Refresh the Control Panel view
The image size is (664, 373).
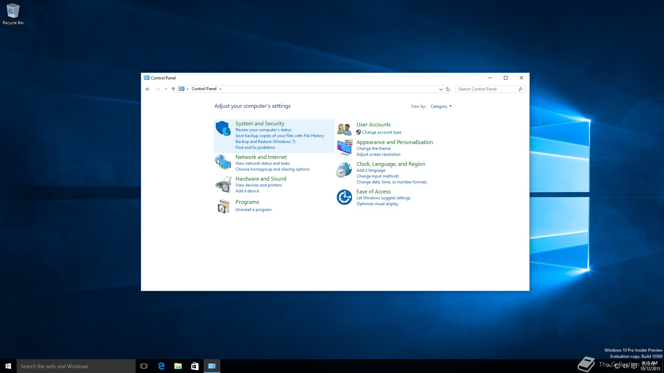pos(448,89)
